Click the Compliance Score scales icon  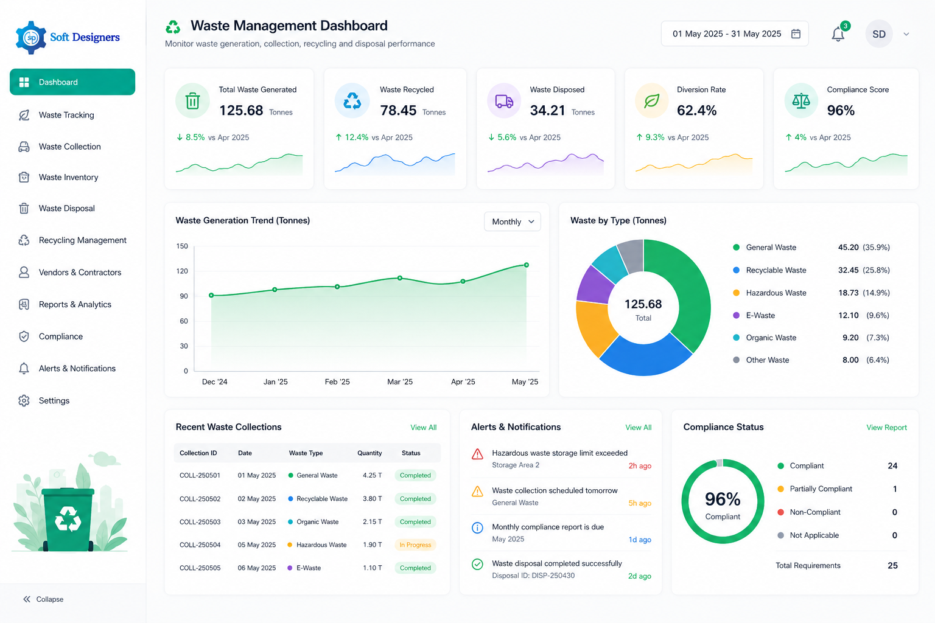tap(801, 100)
